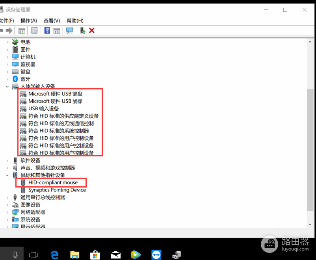The image size is (316, 260).
Task: Open the Mail app from taskbar
Action: click(116, 255)
